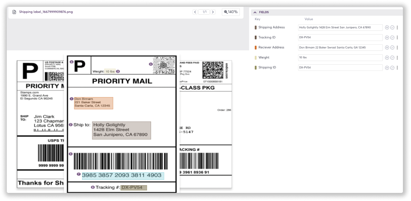The height and width of the screenshot is (201, 411).
Task: Click the Value column header
Action: coord(309,19)
